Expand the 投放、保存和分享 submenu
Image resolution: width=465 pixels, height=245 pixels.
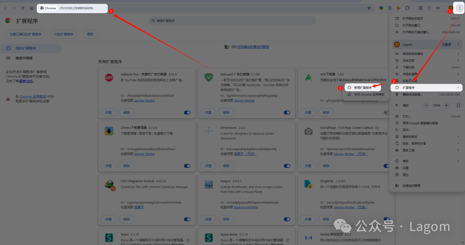click(x=427, y=144)
